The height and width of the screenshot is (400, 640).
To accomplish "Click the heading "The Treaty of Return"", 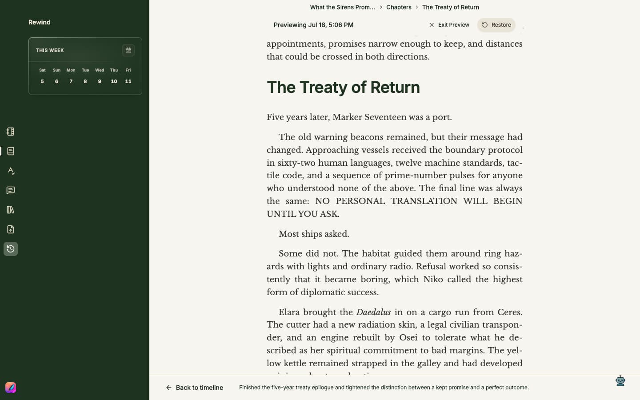I will [x=343, y=87].
